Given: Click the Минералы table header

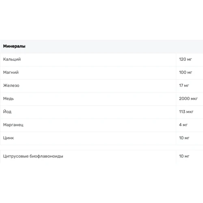Looking at the screenshot, I should tap(14, 46).
